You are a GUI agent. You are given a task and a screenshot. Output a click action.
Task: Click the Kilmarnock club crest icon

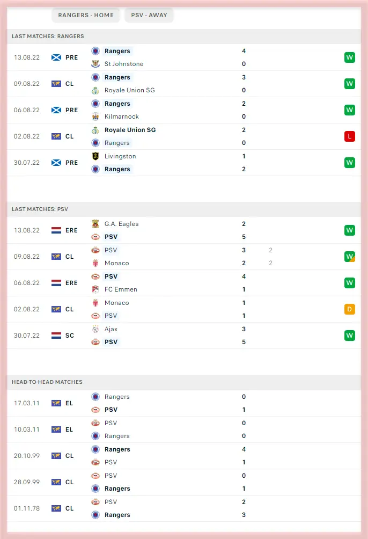(95, 116)
